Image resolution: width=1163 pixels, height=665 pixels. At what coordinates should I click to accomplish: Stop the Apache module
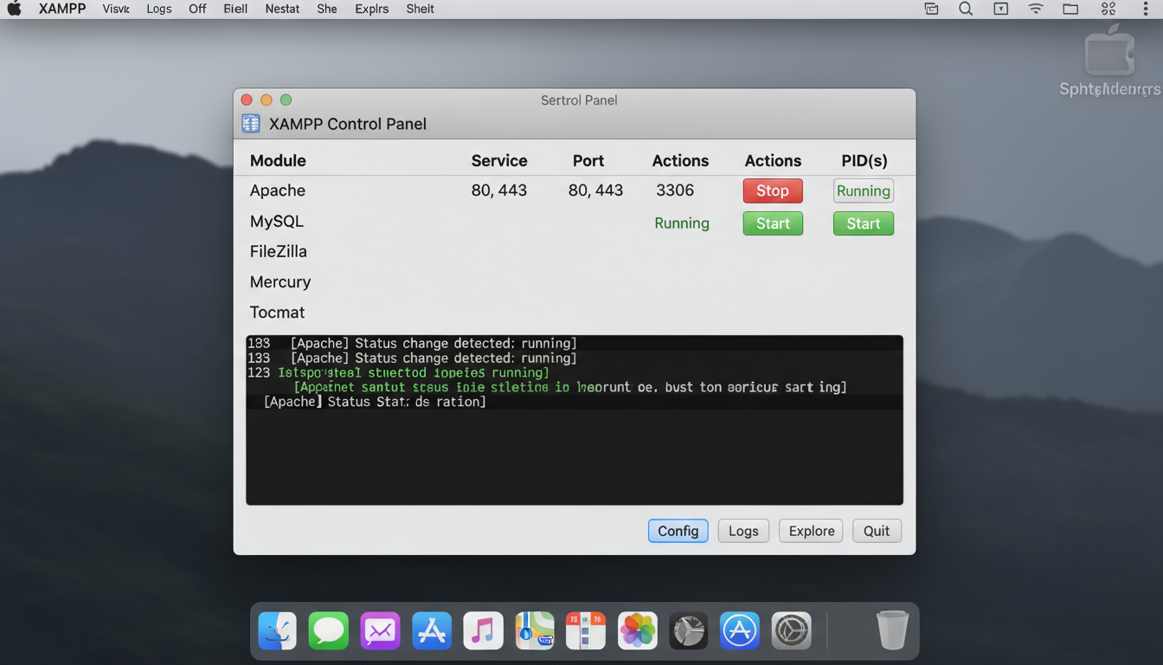point(772,190)
